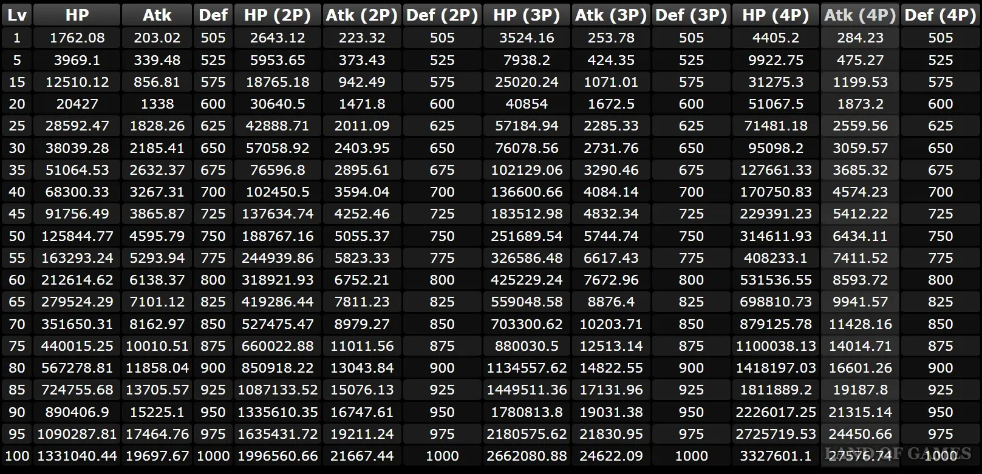The image size is (982, 474).
Task: Click the HP cell showing 1762.08
Action: (x=77, y=38)
